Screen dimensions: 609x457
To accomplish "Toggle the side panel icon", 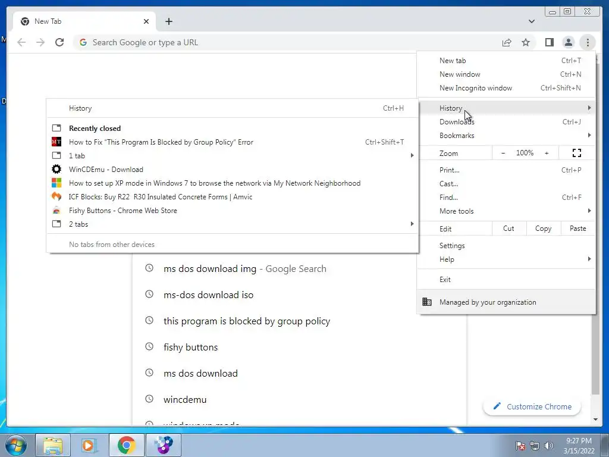I will tap(549, 42).
